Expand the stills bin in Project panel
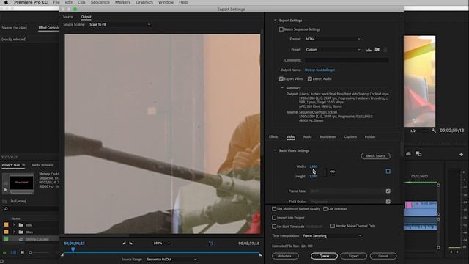The width and height of the screenshot is (469, 264). click(x=14, y=225)
